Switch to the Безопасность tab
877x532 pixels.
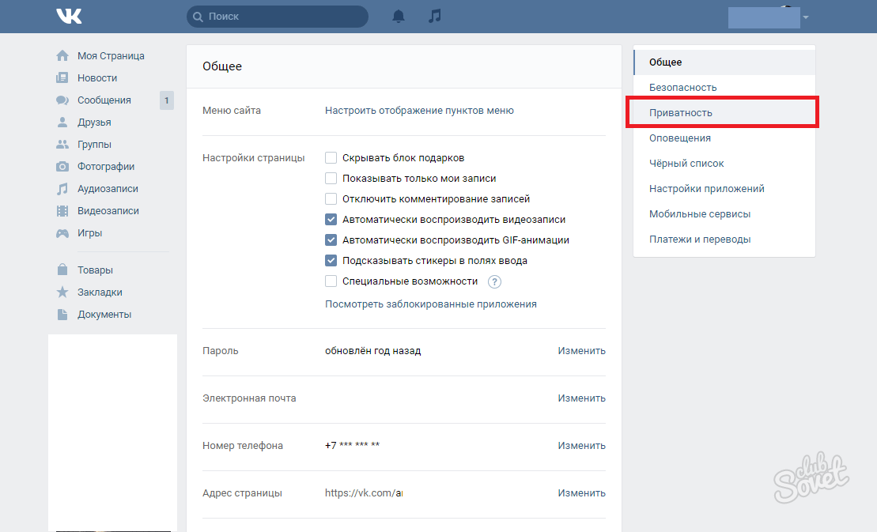coord(682,88)
